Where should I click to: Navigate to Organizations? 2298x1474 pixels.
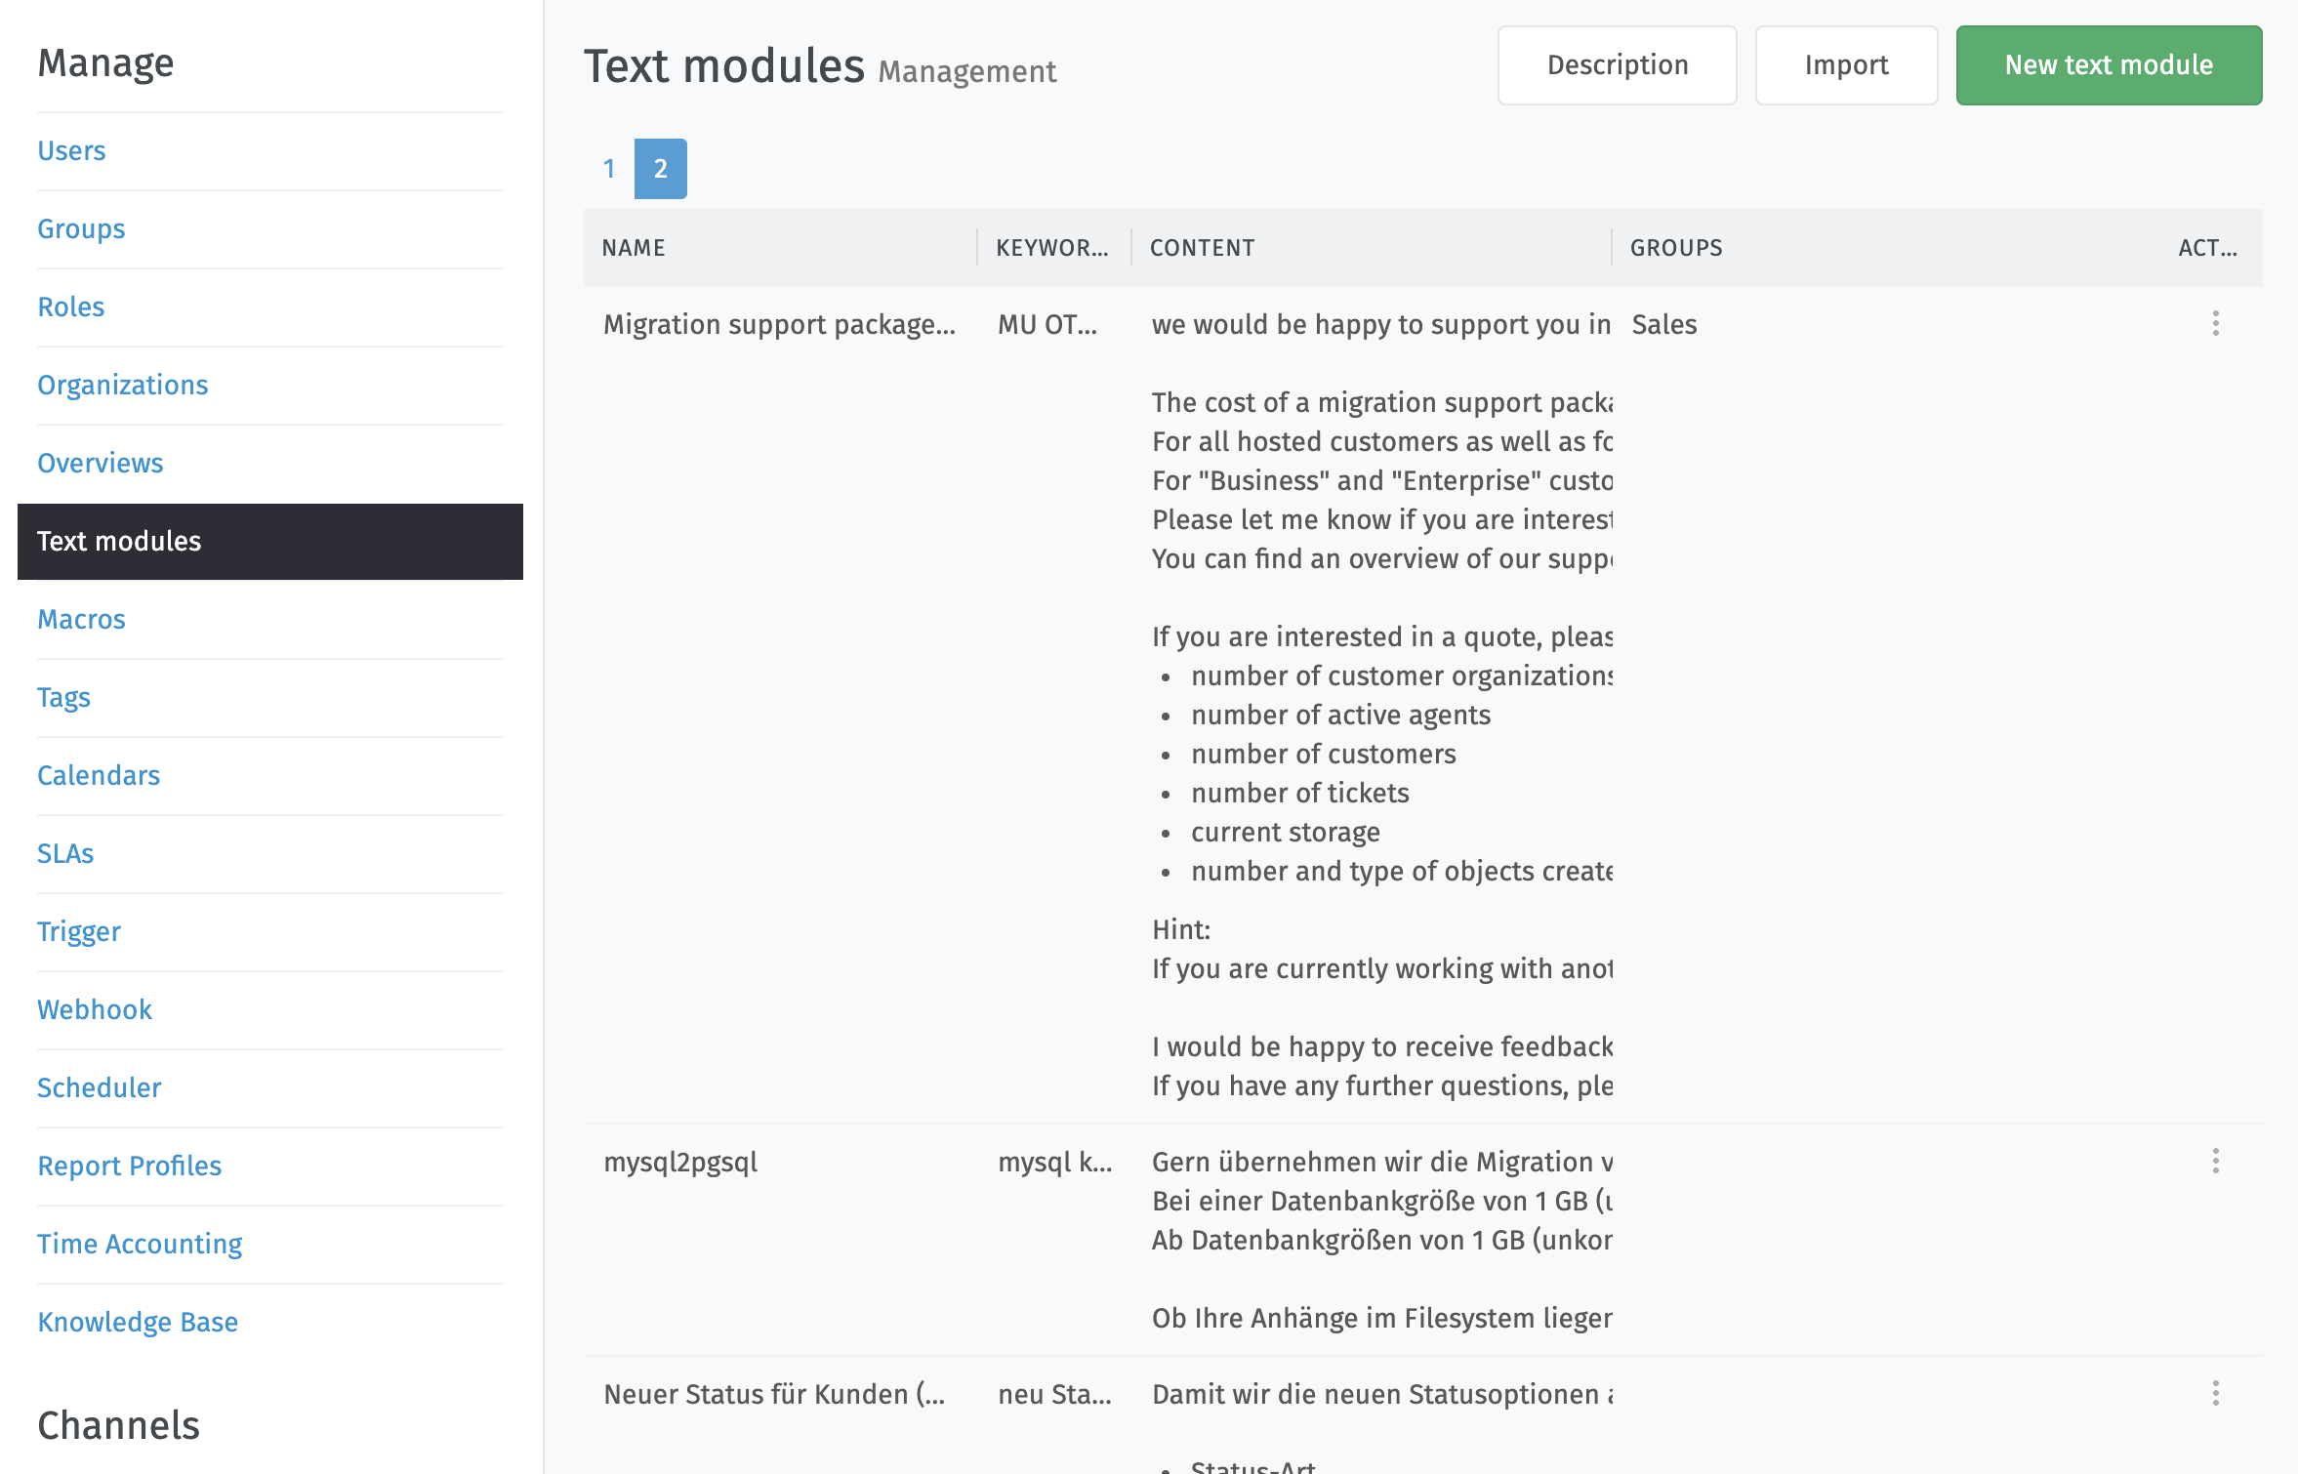point(123,385)
